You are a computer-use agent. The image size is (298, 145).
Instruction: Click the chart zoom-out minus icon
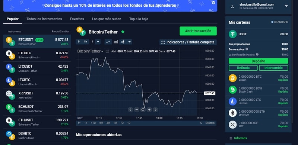point(136,110)
